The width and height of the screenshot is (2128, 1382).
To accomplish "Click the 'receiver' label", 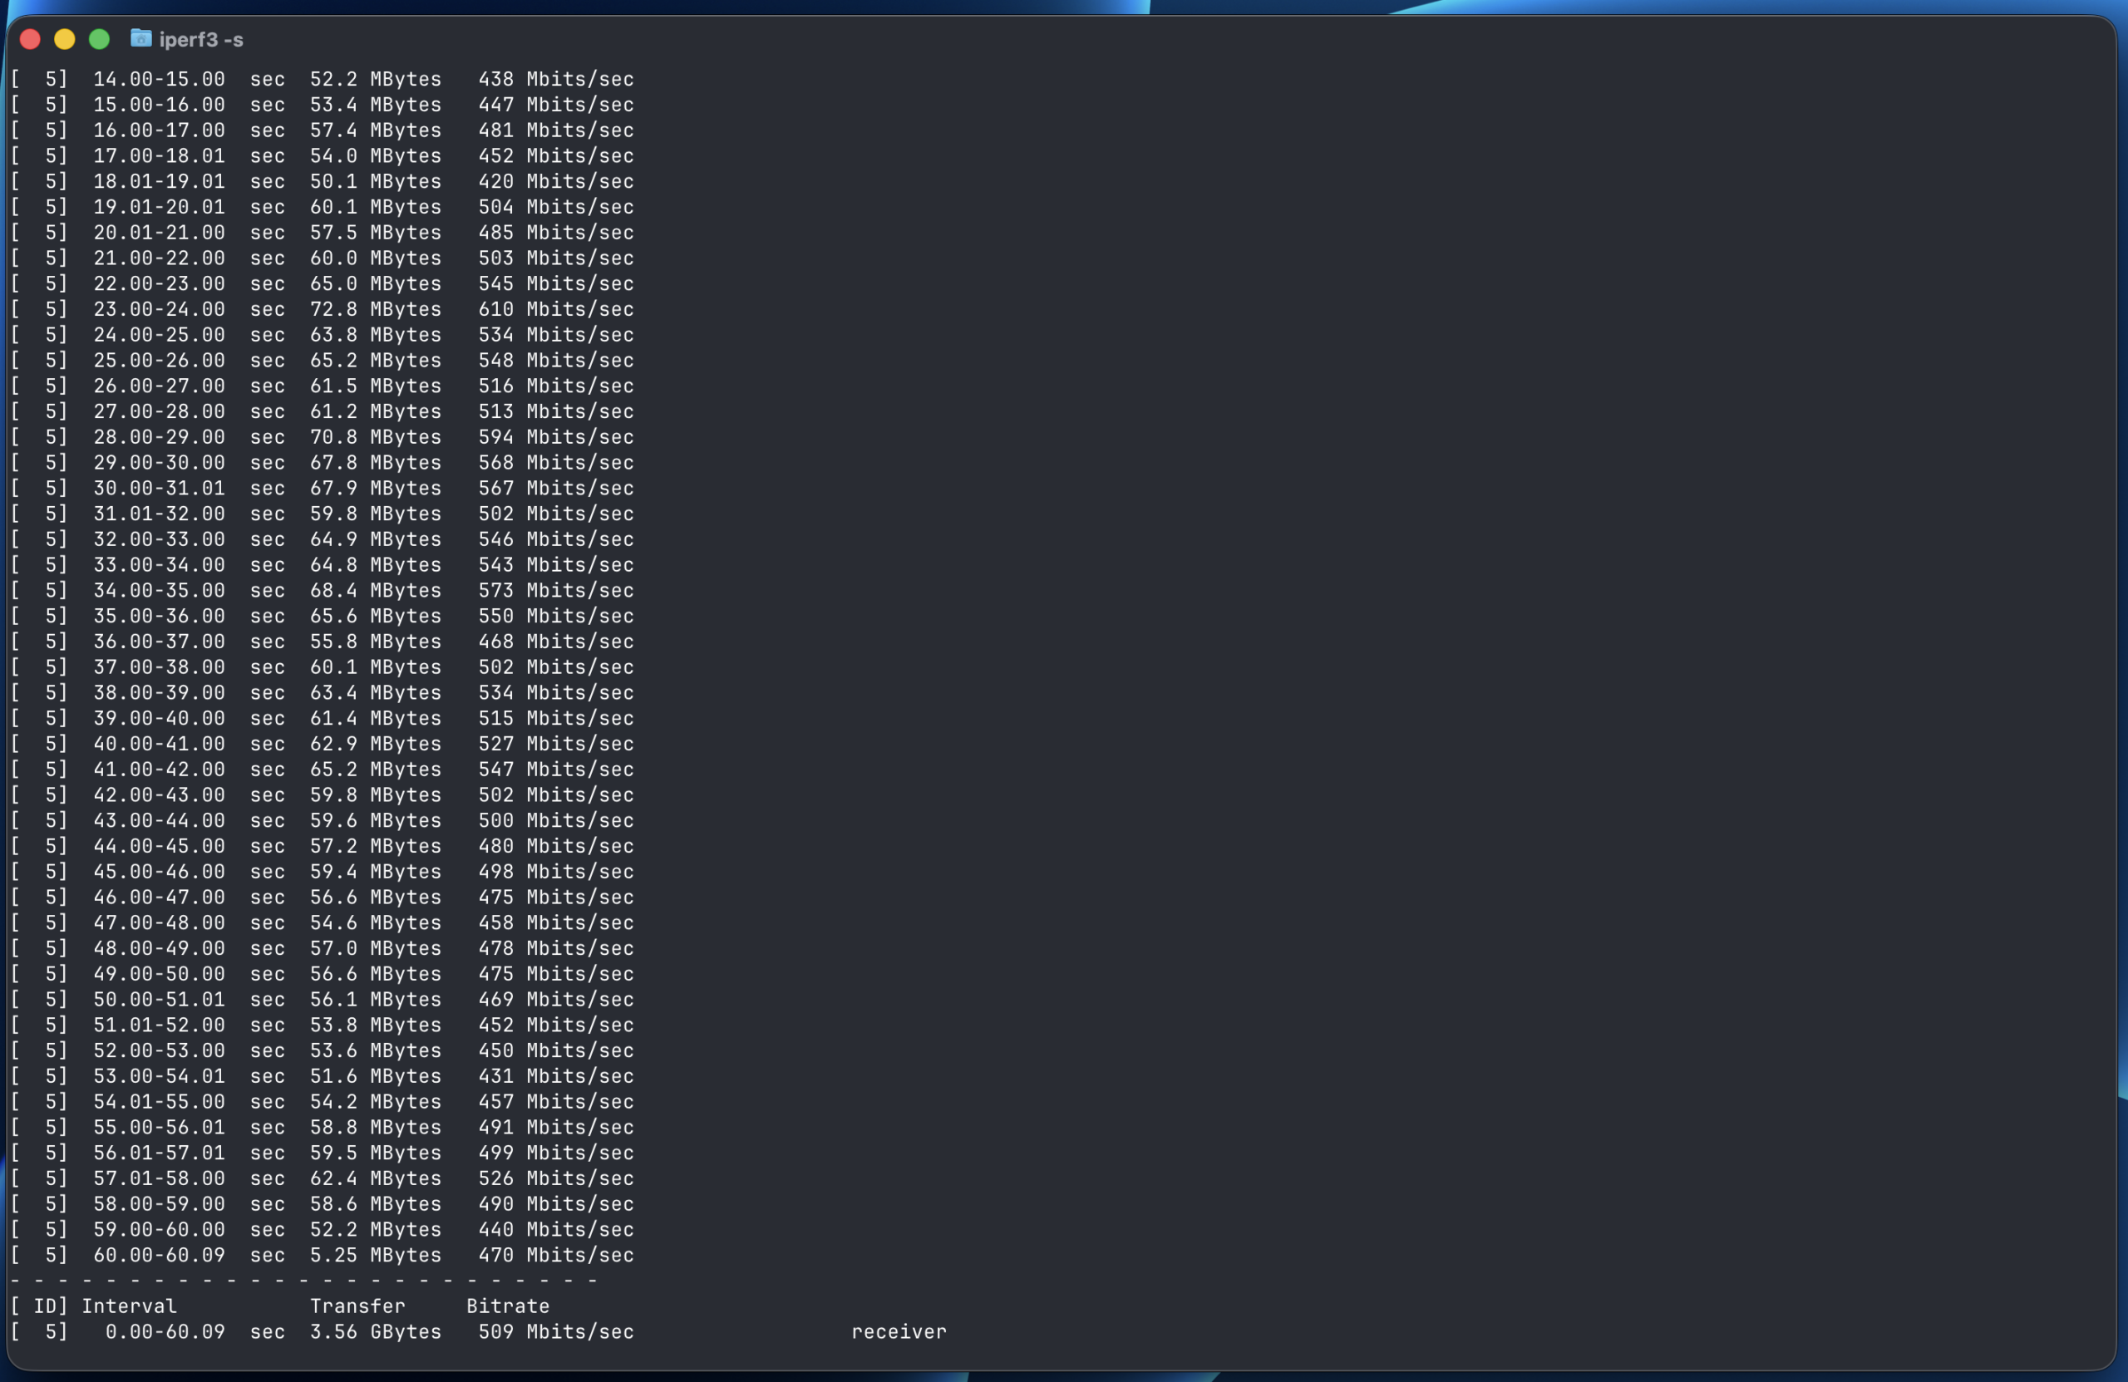I will click(x=899, y=1332).
